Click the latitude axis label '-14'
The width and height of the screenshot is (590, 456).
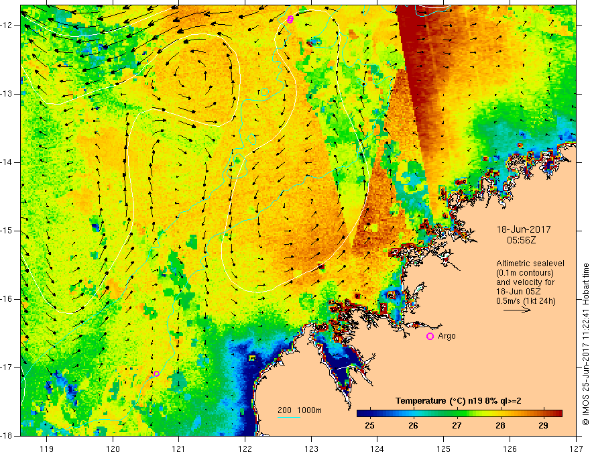7,162
